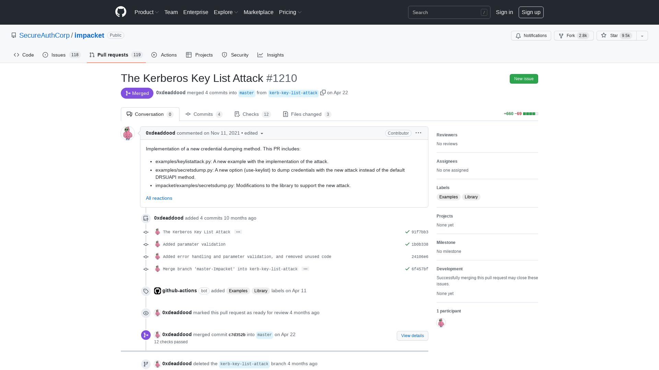Fork the impacket repository
The width and height of the screenshot is (659, 370).
(x=574, y=36)
